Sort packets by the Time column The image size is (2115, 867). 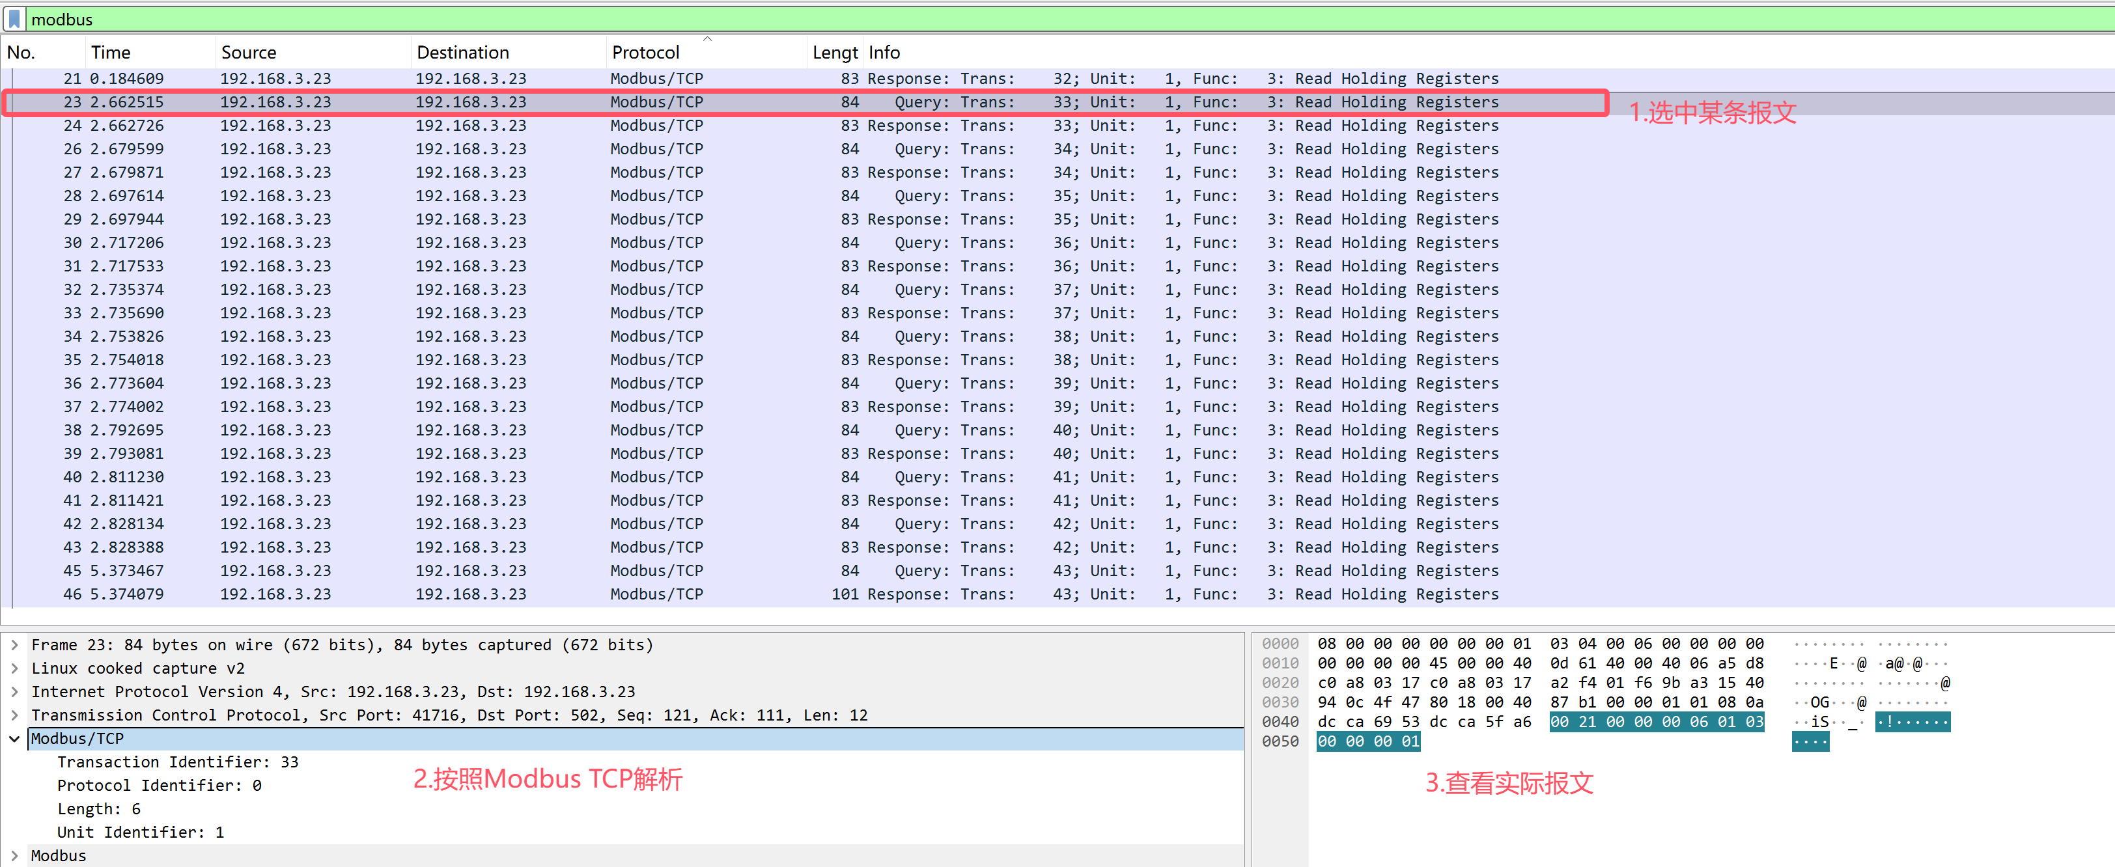pos(149,53)
